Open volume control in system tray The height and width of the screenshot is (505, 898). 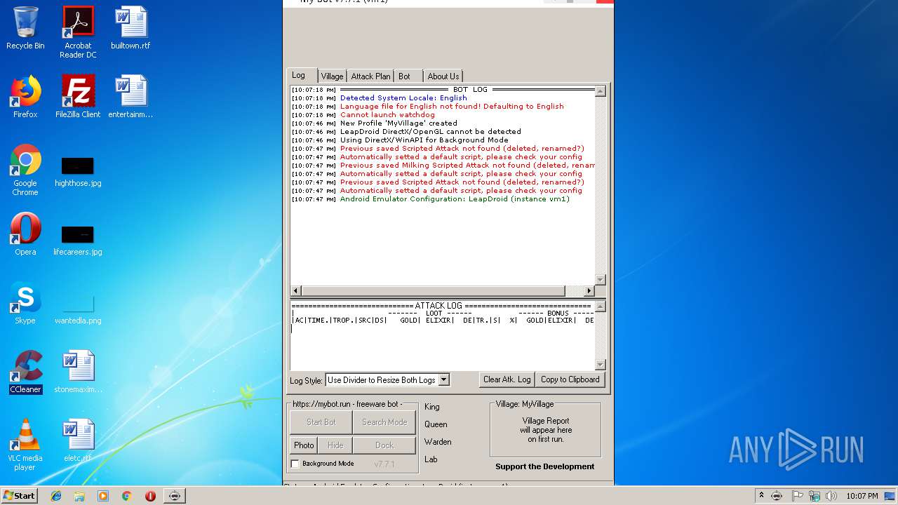[831, 496]
